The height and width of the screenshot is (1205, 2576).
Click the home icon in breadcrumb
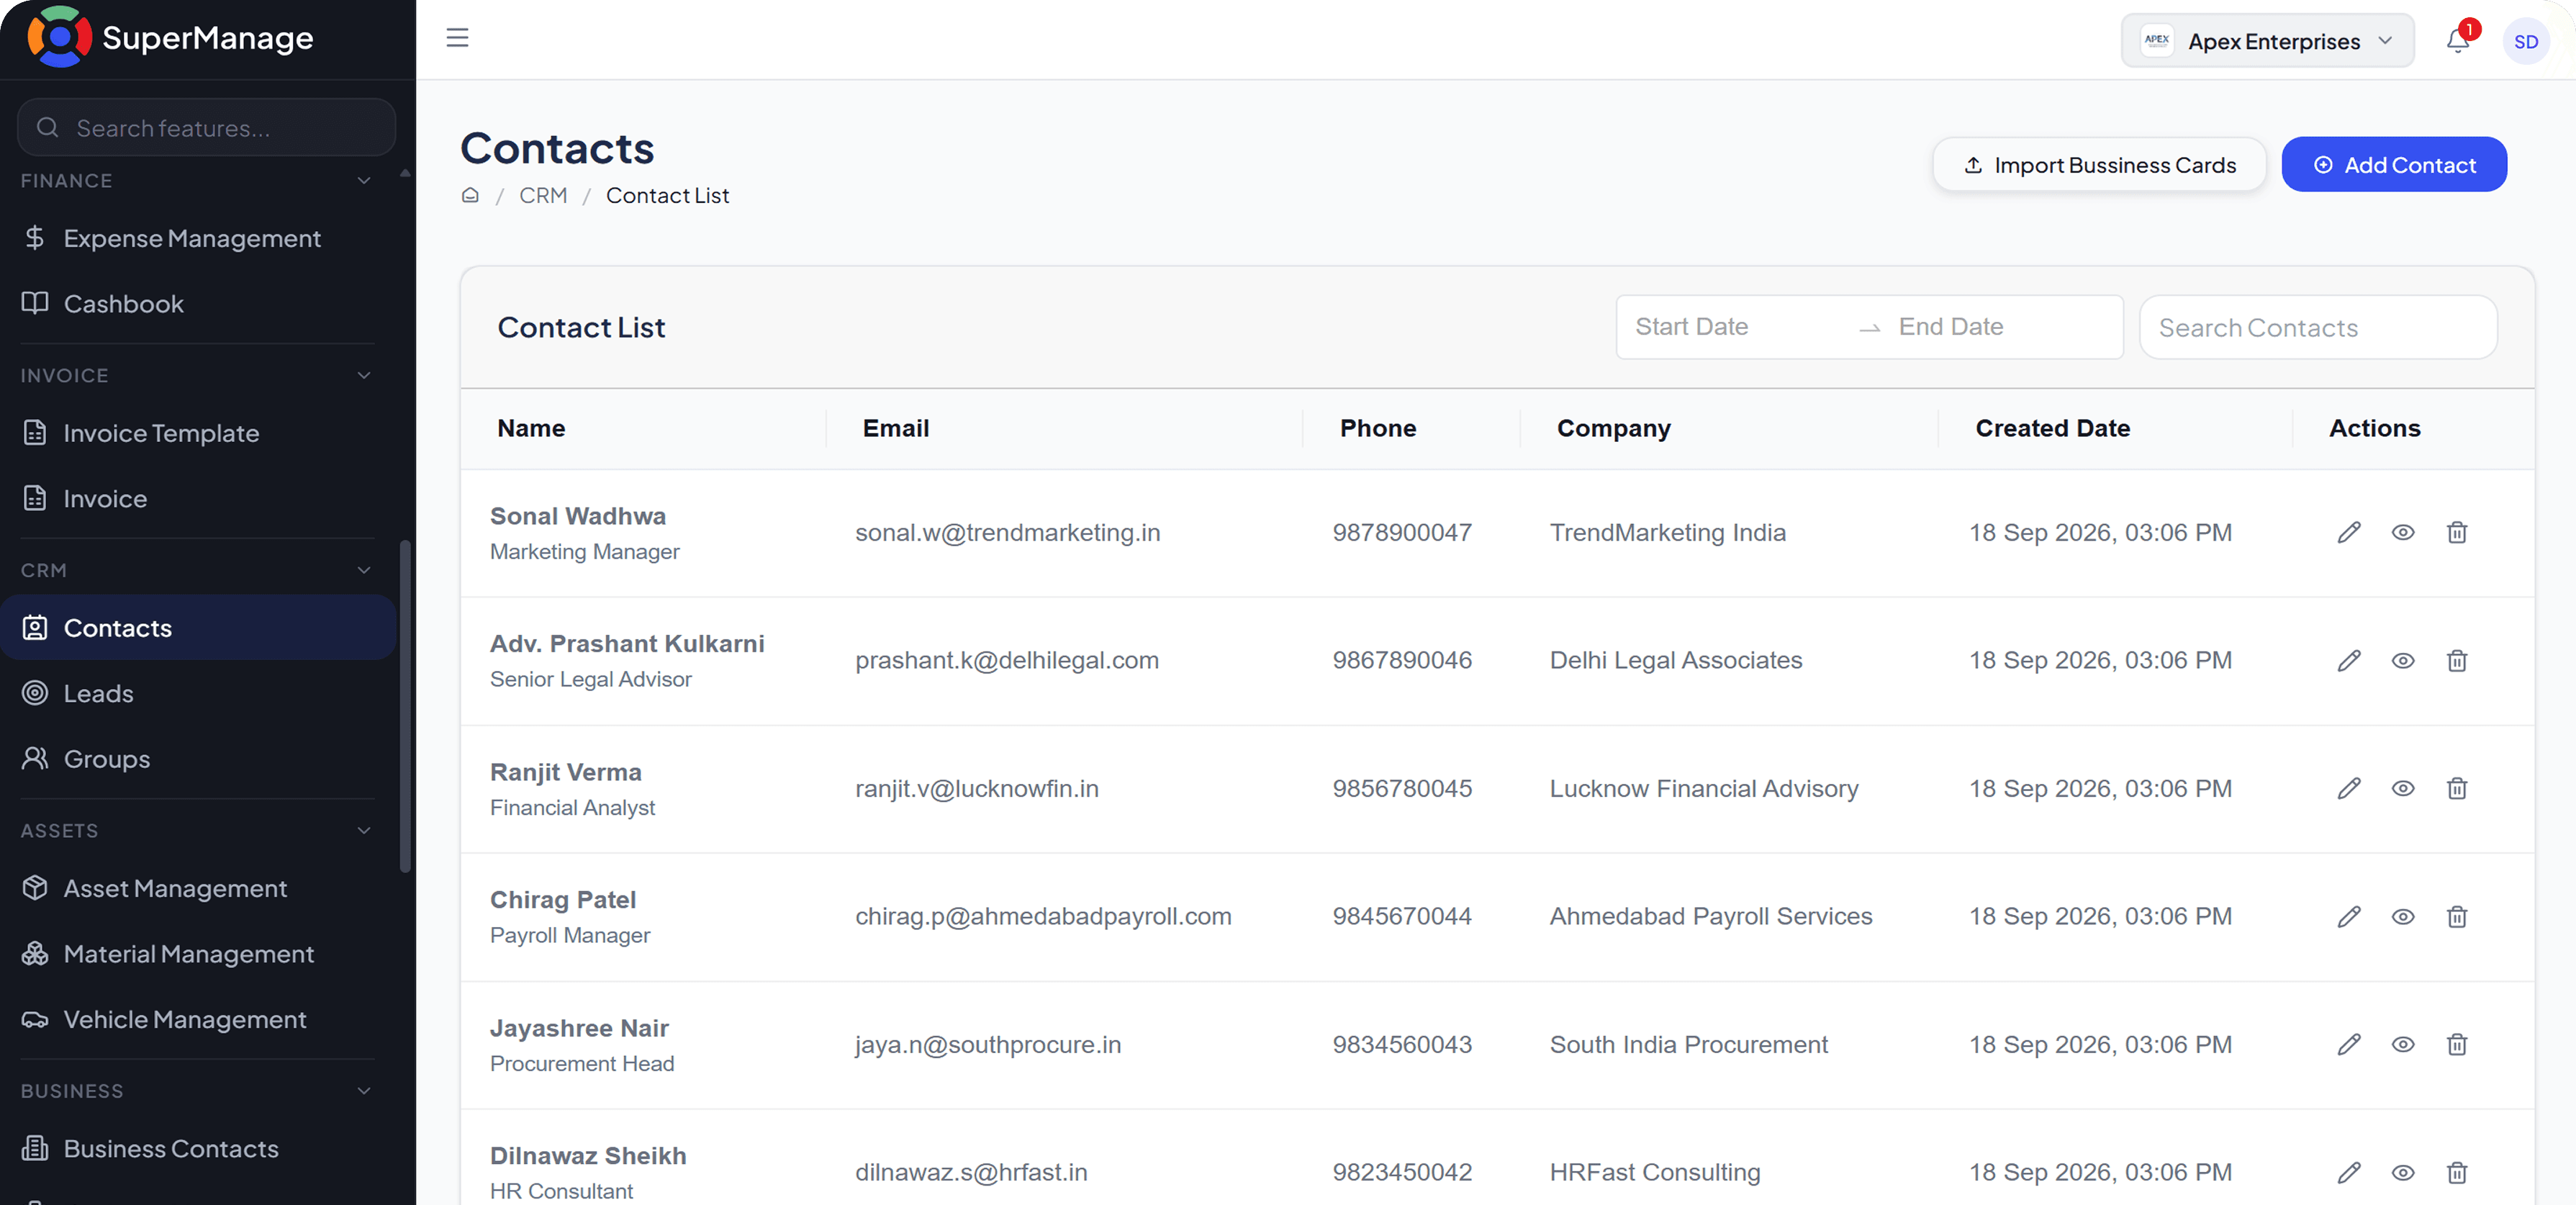470,195
